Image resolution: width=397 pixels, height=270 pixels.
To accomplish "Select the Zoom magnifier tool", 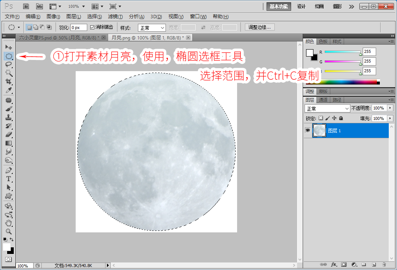I will tap(9, 232).
